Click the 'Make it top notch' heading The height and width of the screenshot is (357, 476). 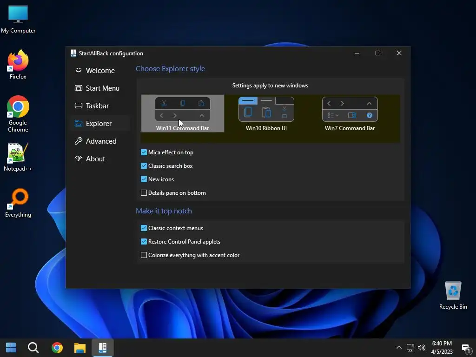(x=164, y=211)
